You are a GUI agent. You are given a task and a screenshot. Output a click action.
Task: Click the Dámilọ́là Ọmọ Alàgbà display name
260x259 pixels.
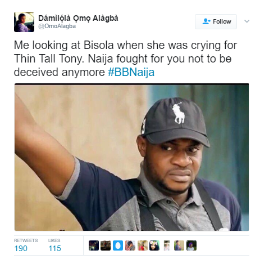pos(78,18)
